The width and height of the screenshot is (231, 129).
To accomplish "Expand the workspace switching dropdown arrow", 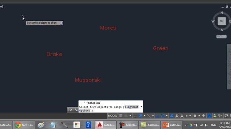I will click(x=199, y=116).
